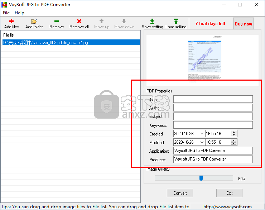
Task: Click the Convert button
Action: point(180,193)
